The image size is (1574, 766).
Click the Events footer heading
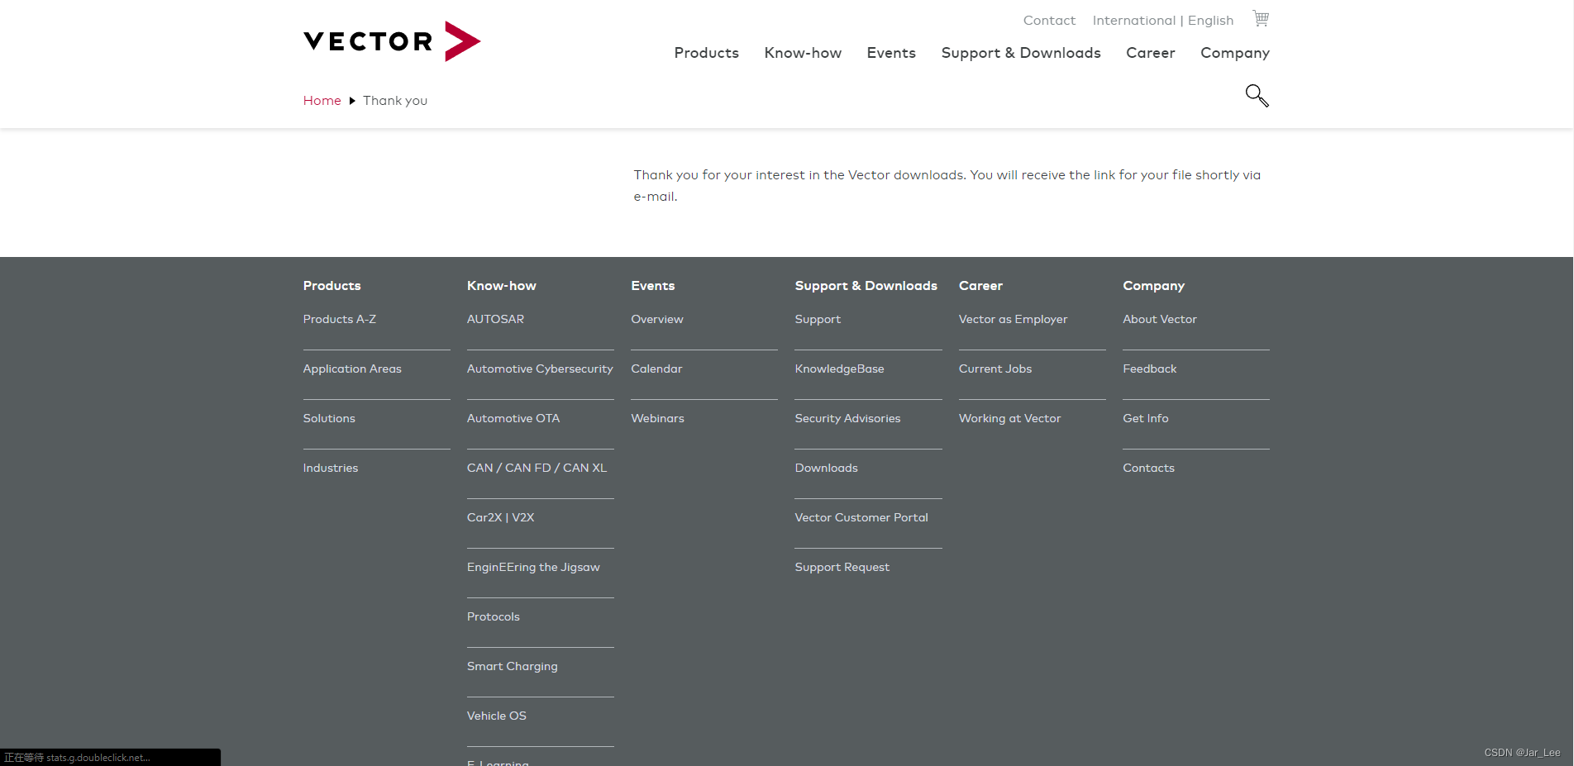click(652, 286)
